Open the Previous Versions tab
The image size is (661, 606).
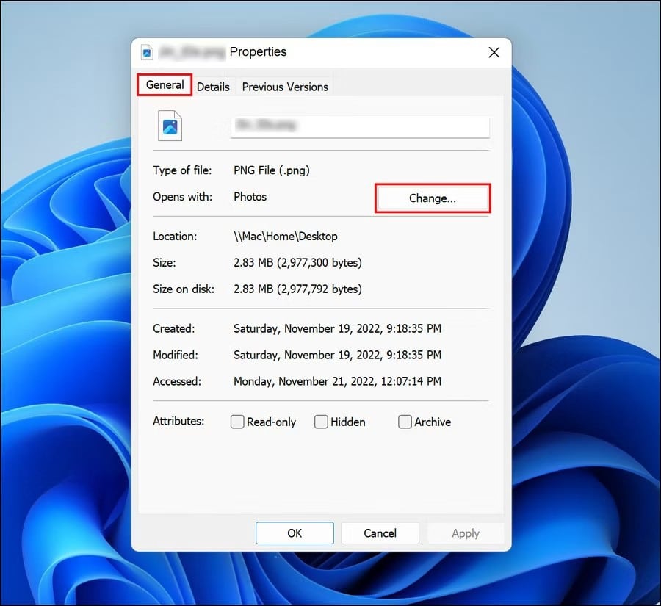pyautogui.click(x=285, y=87)
